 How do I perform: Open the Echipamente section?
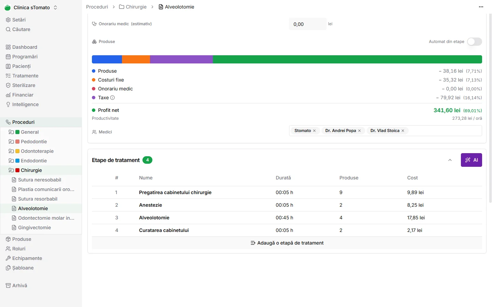pos(24,258)
